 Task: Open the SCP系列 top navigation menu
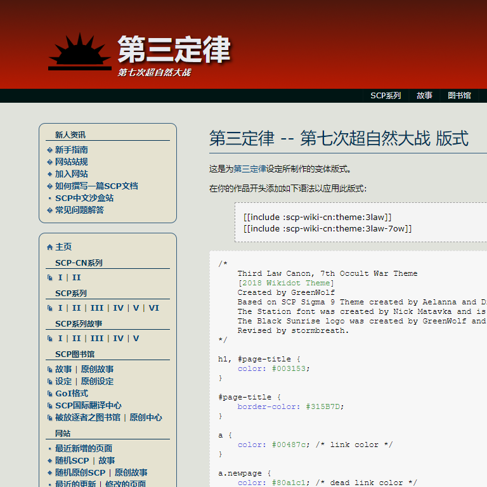(x=386, y=96)
